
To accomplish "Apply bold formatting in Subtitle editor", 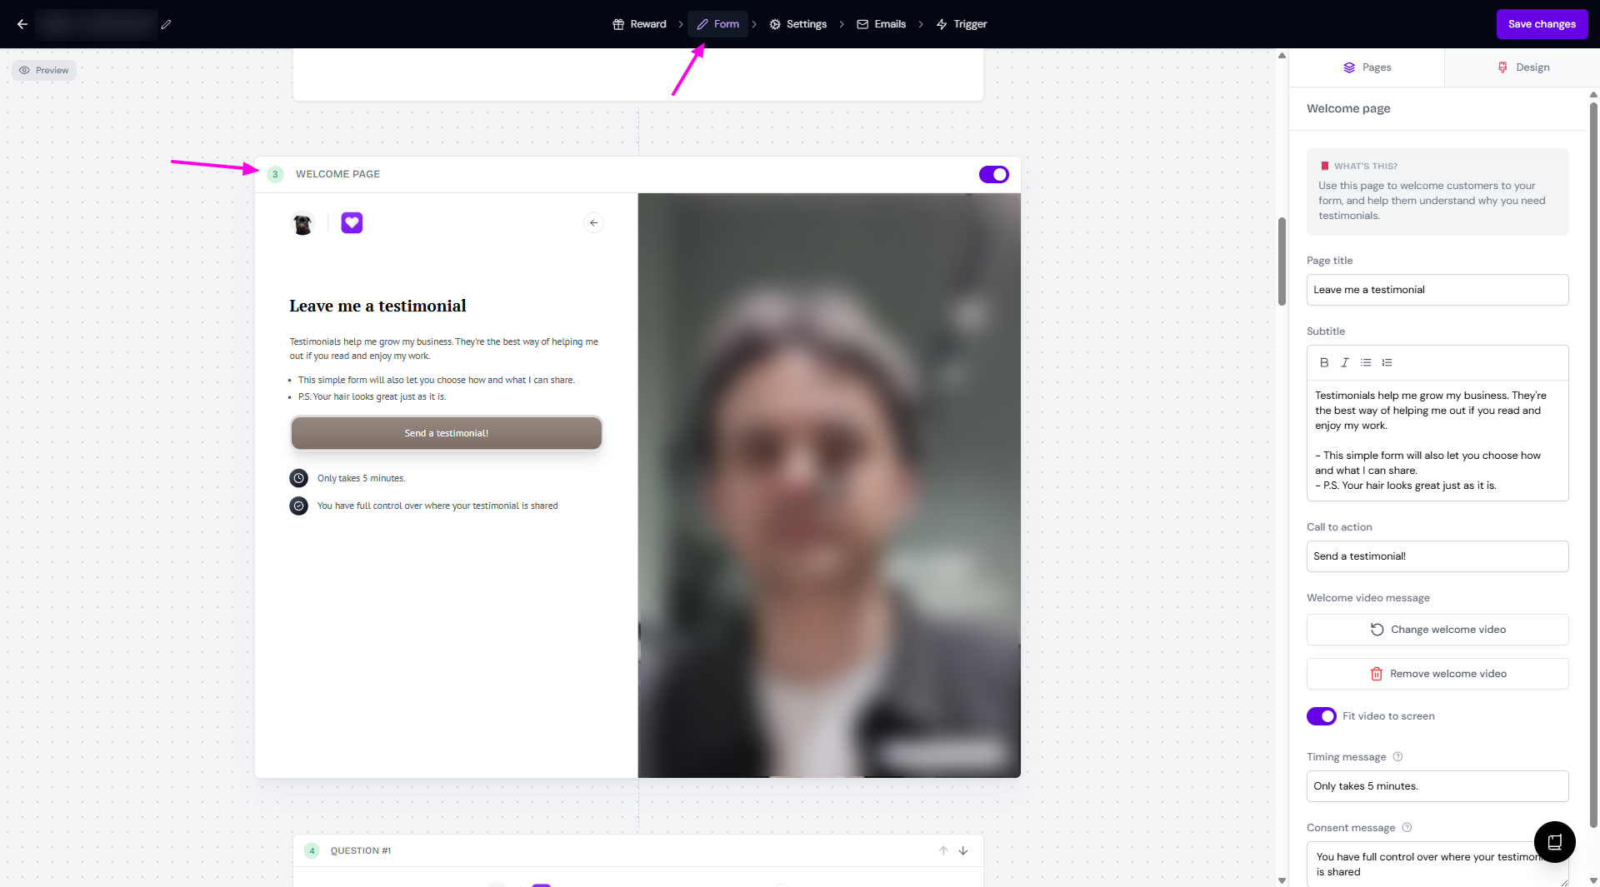I will 1324,362.
